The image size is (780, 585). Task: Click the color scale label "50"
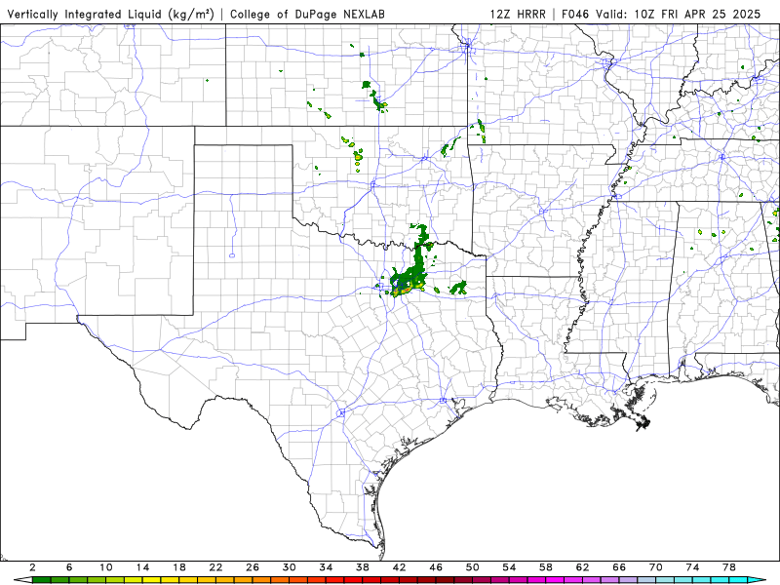(473, 567)
